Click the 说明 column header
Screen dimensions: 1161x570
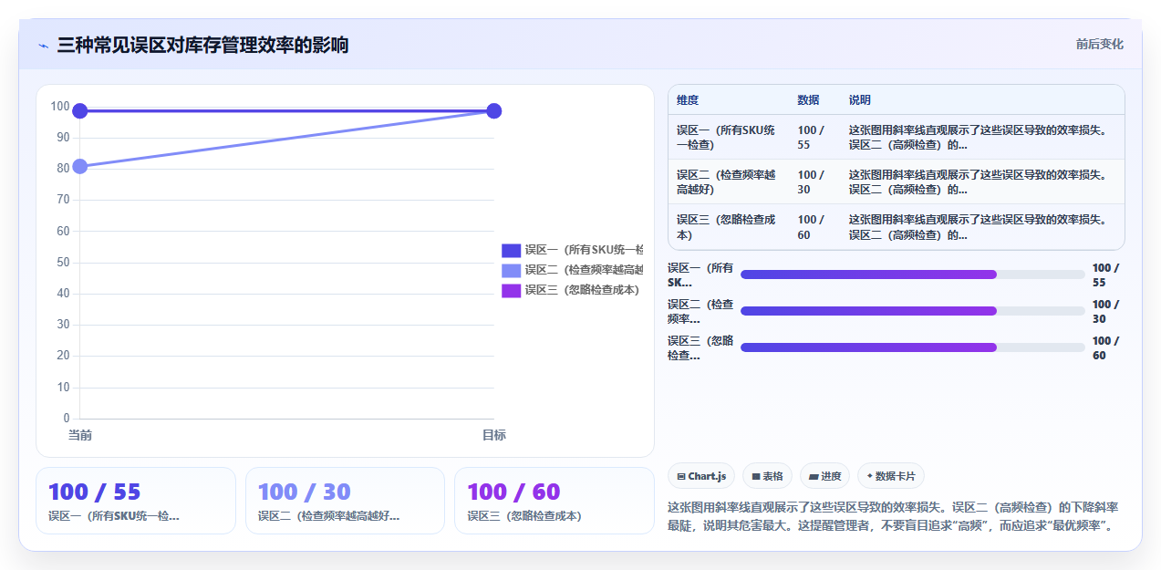[x=860, y=99]
